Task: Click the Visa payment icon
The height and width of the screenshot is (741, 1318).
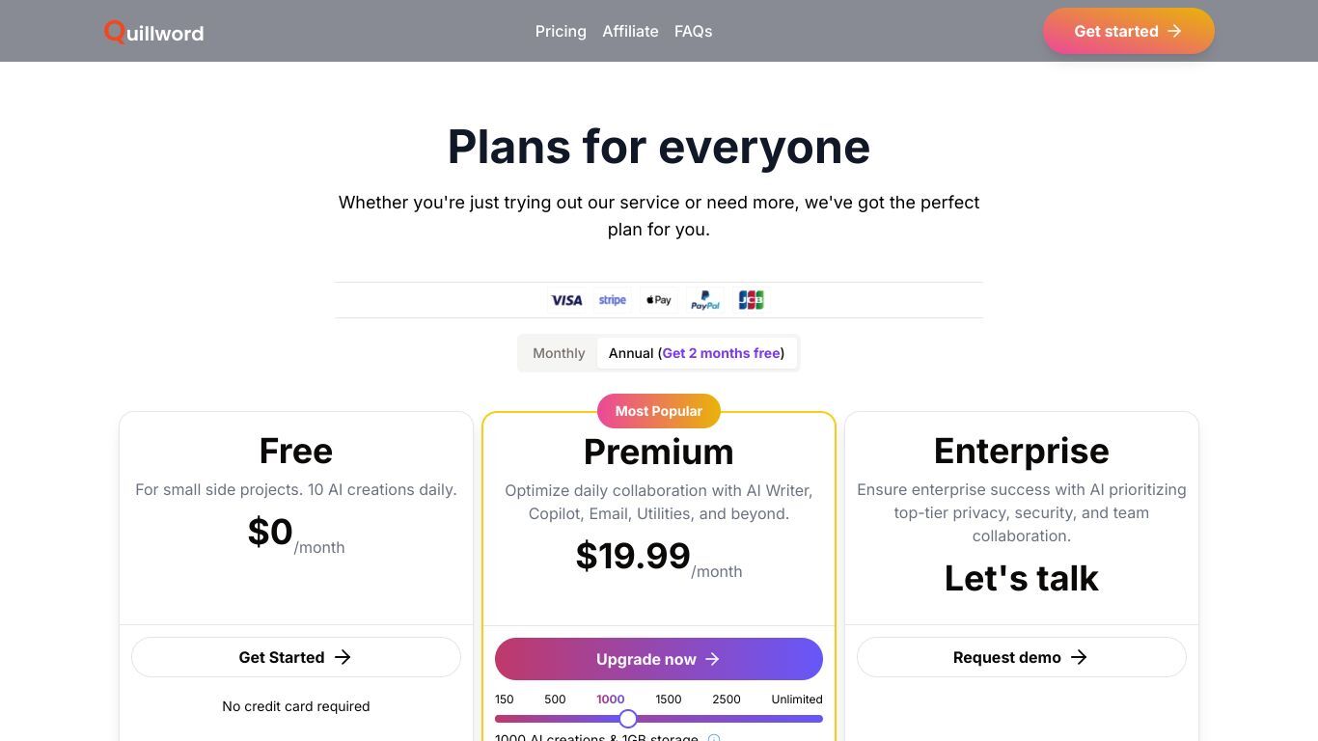Action: pos(566,300)
